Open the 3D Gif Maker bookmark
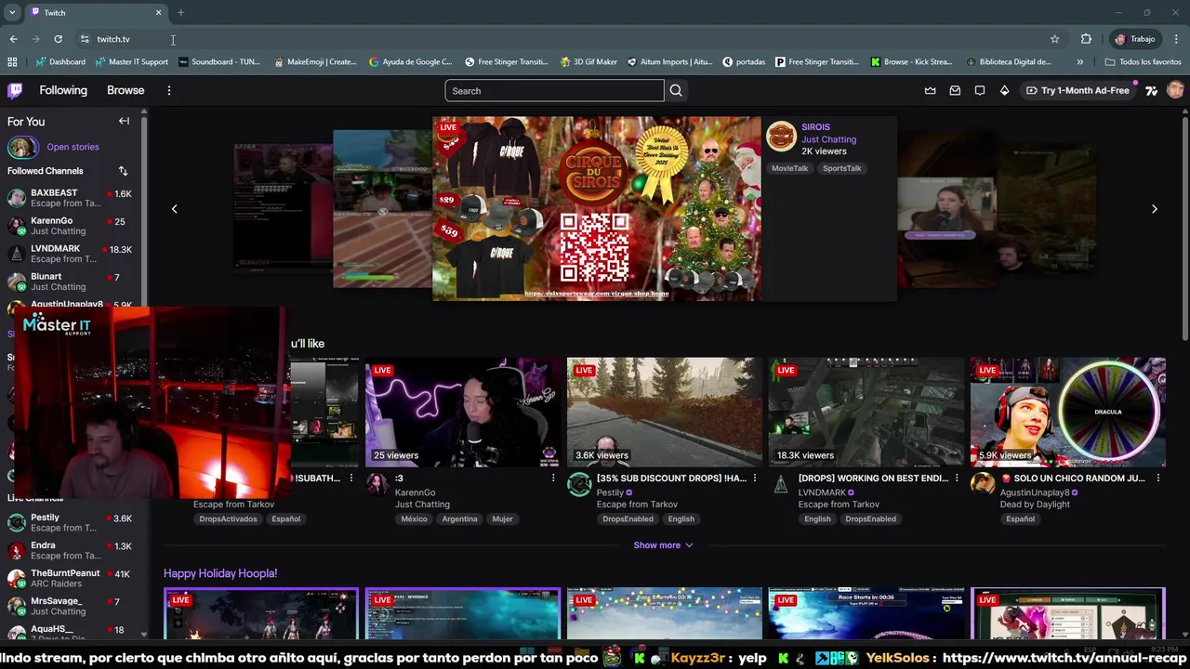The width and height of the screenshot is (1190, 669). (588, 62)
